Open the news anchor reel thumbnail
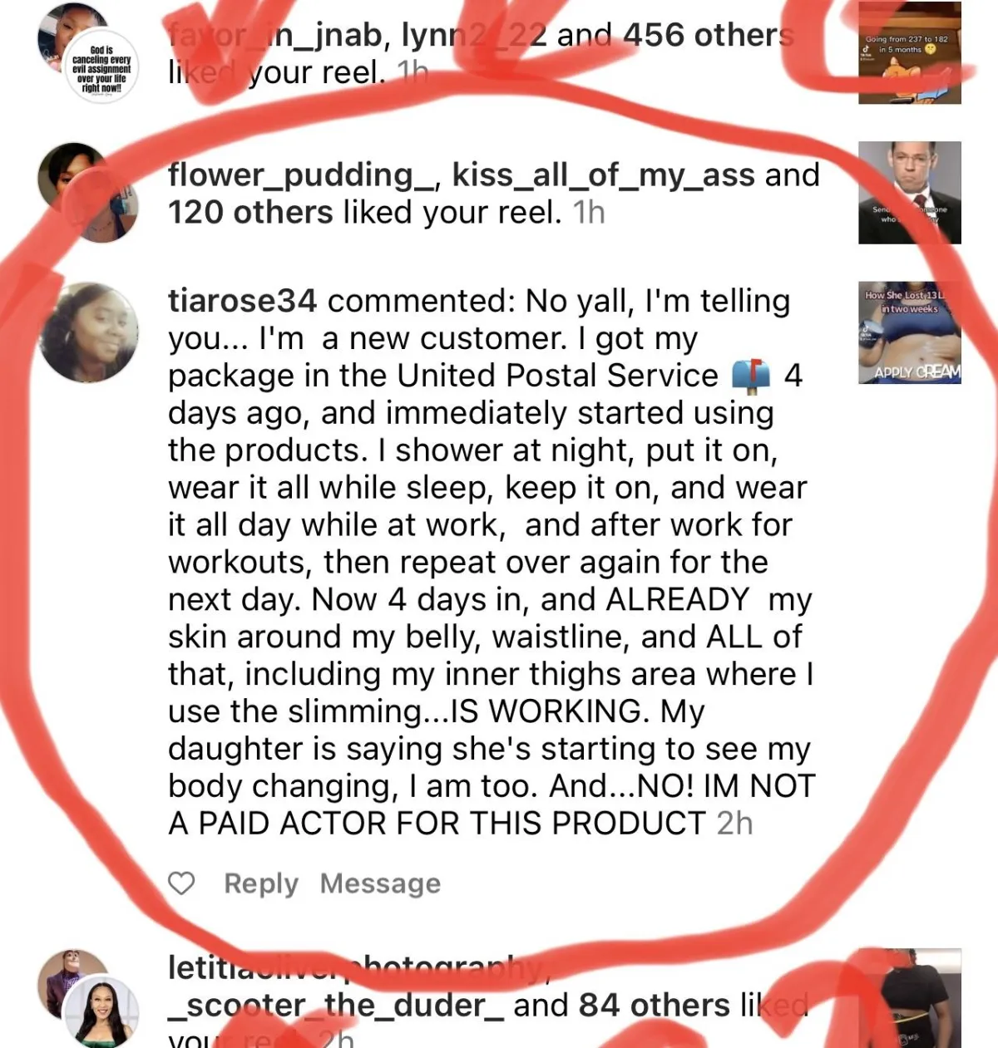The image size is (998, 1048). coord(910,193)
